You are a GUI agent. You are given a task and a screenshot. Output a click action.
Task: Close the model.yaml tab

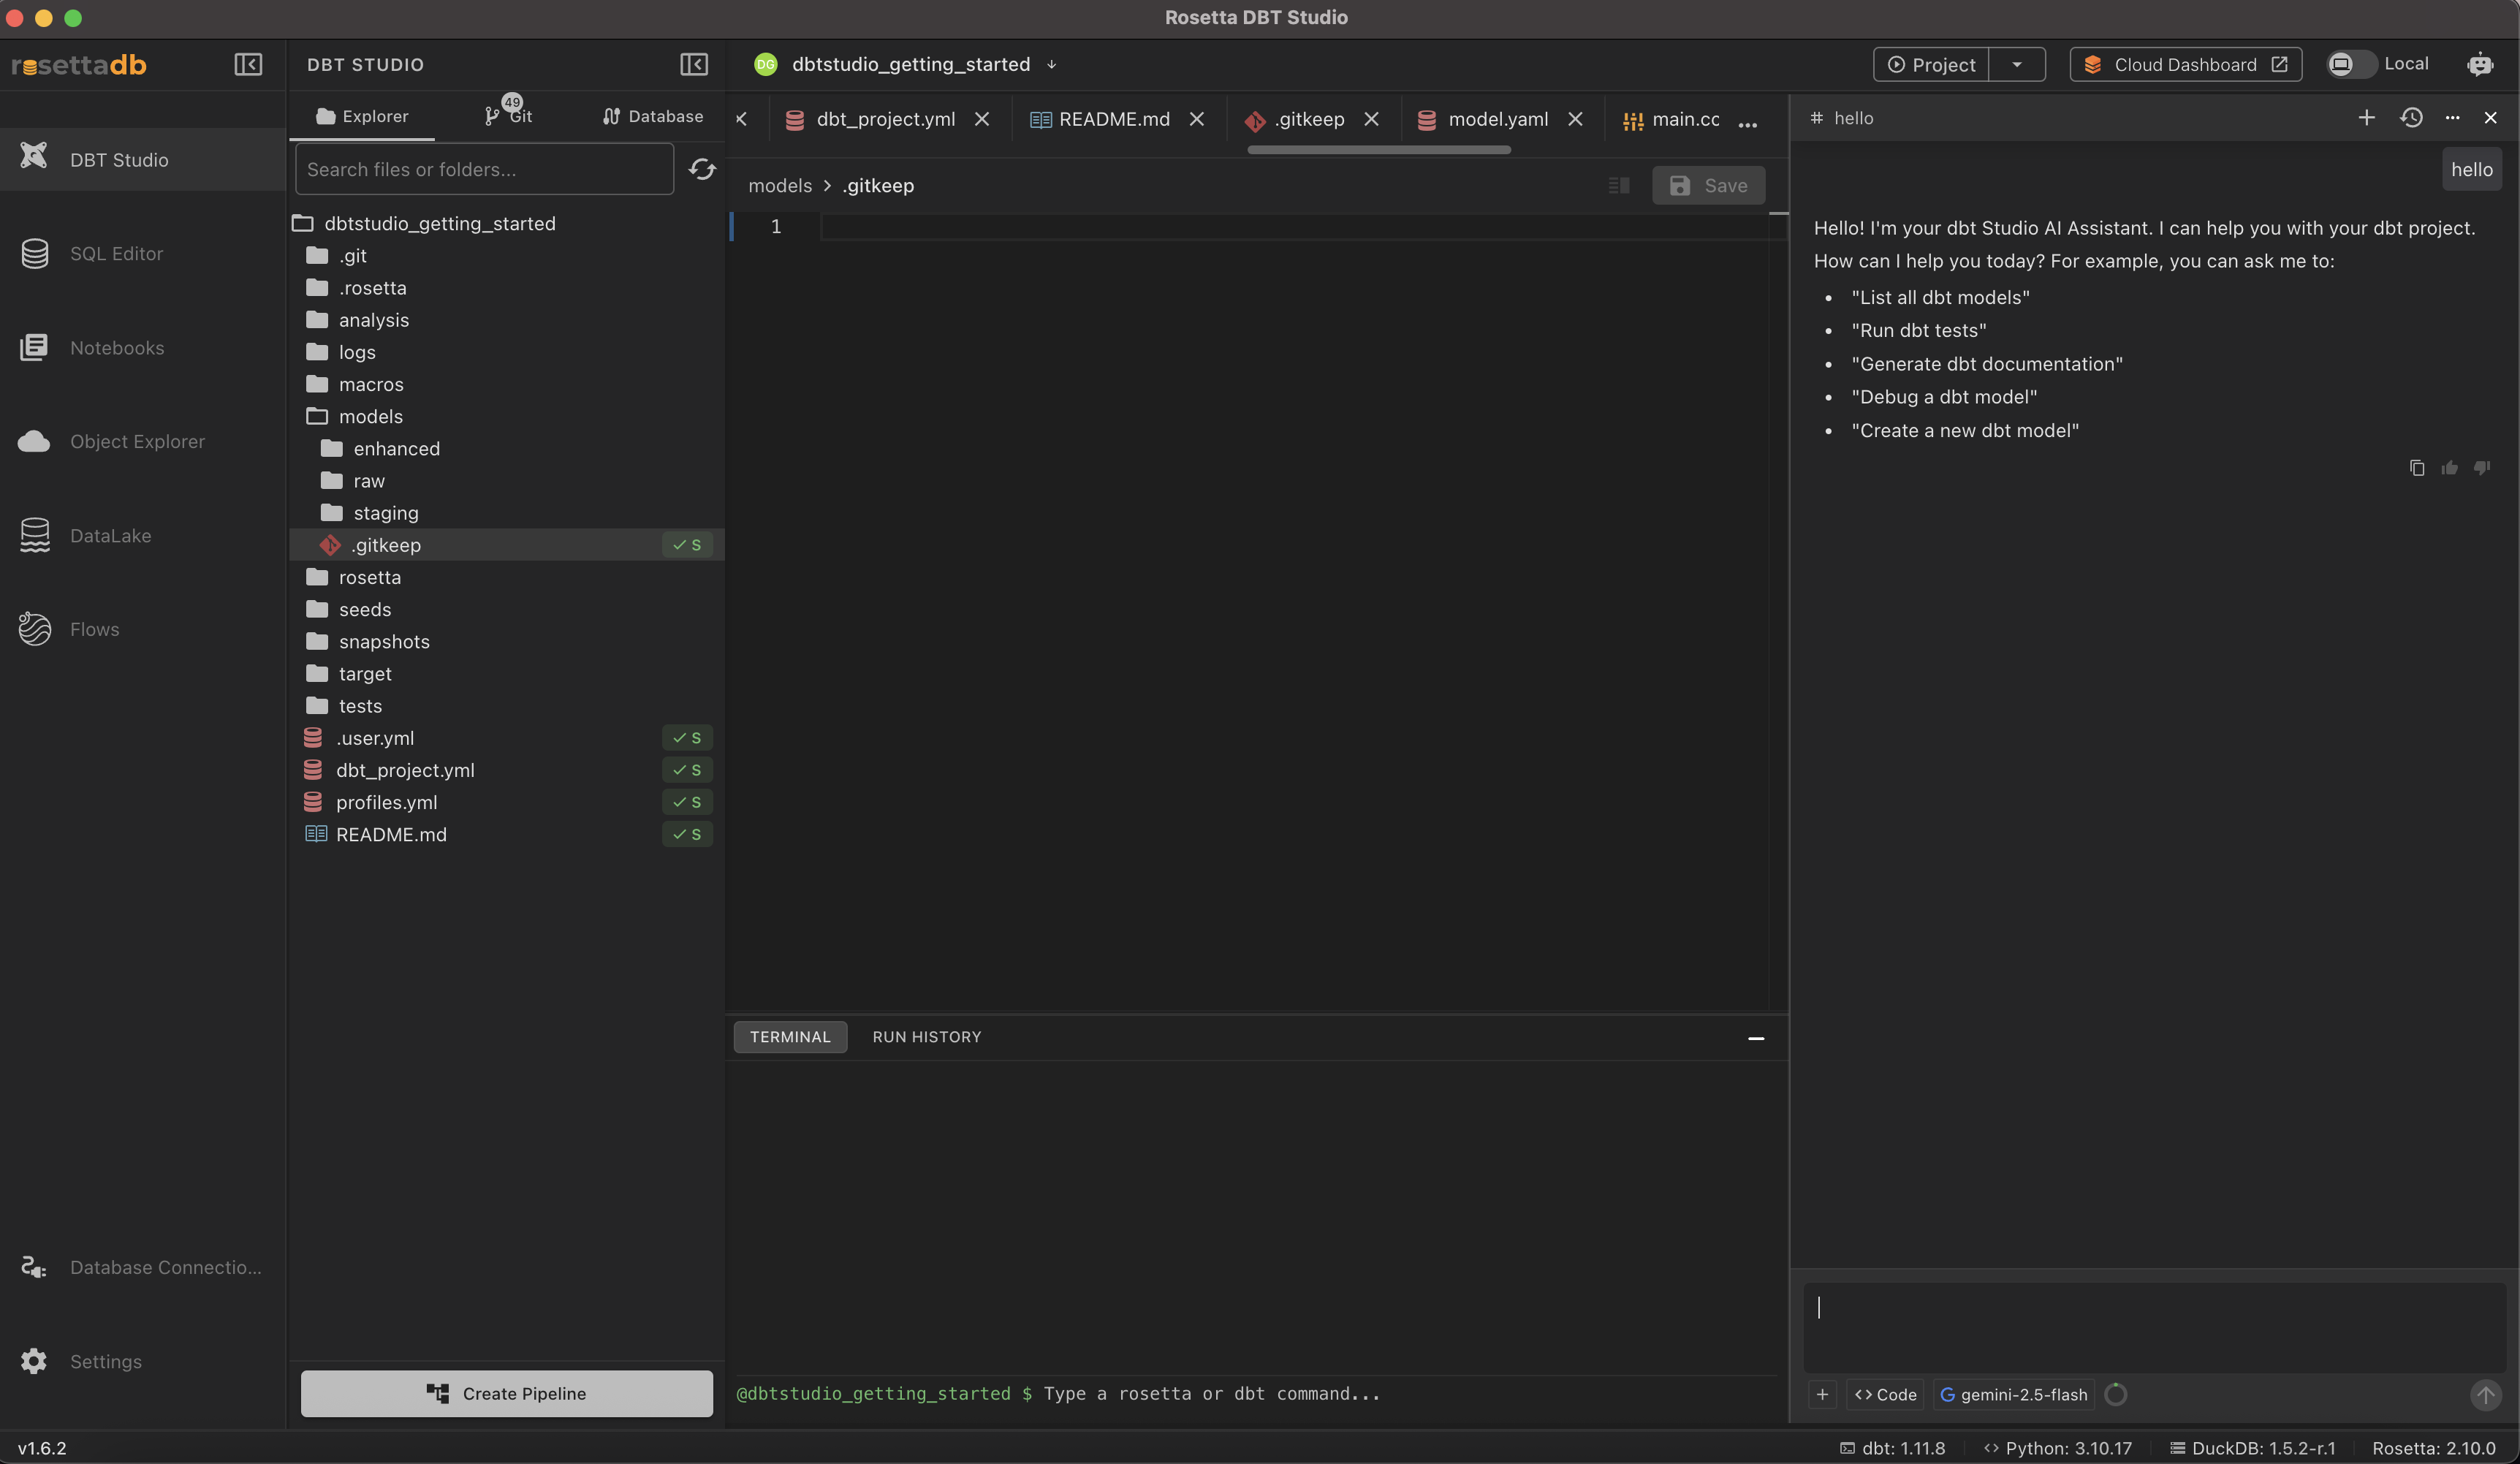1575,119
